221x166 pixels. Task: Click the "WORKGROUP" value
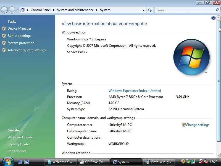(x=119, y=144)
